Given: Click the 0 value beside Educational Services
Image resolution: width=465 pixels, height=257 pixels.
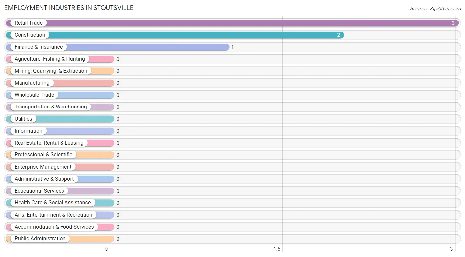Looking at the screenshot, I should (x=118, y=191).
